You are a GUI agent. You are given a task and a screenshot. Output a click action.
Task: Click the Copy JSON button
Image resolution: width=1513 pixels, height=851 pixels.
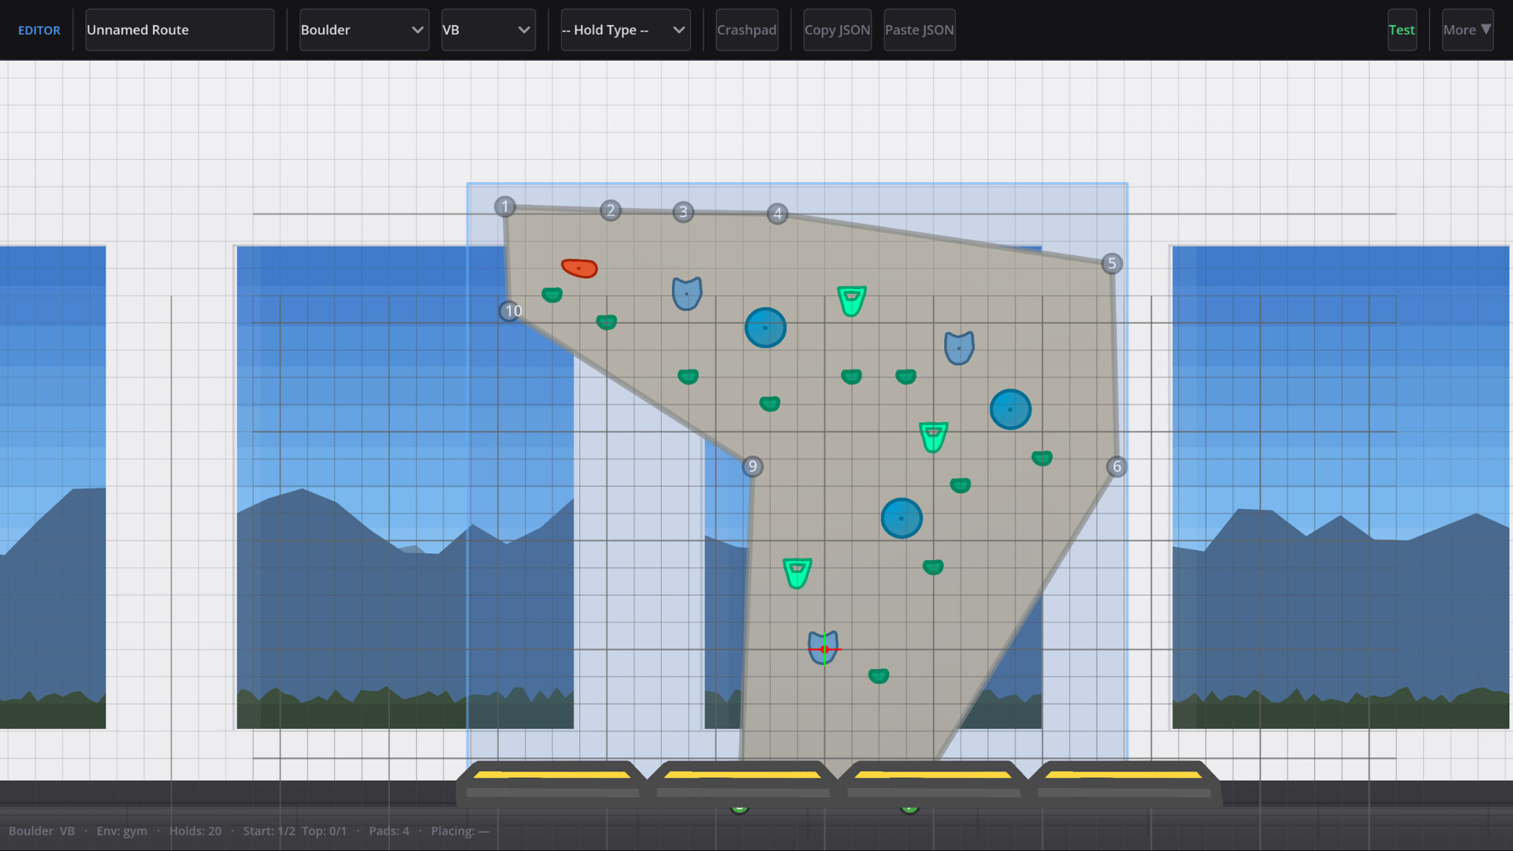[837, 30]
